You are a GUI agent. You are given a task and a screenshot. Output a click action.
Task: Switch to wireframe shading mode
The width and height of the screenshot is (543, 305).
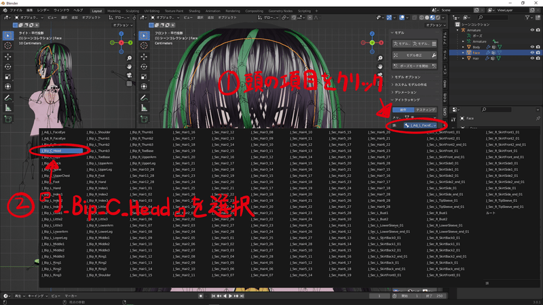click(422, 18)
